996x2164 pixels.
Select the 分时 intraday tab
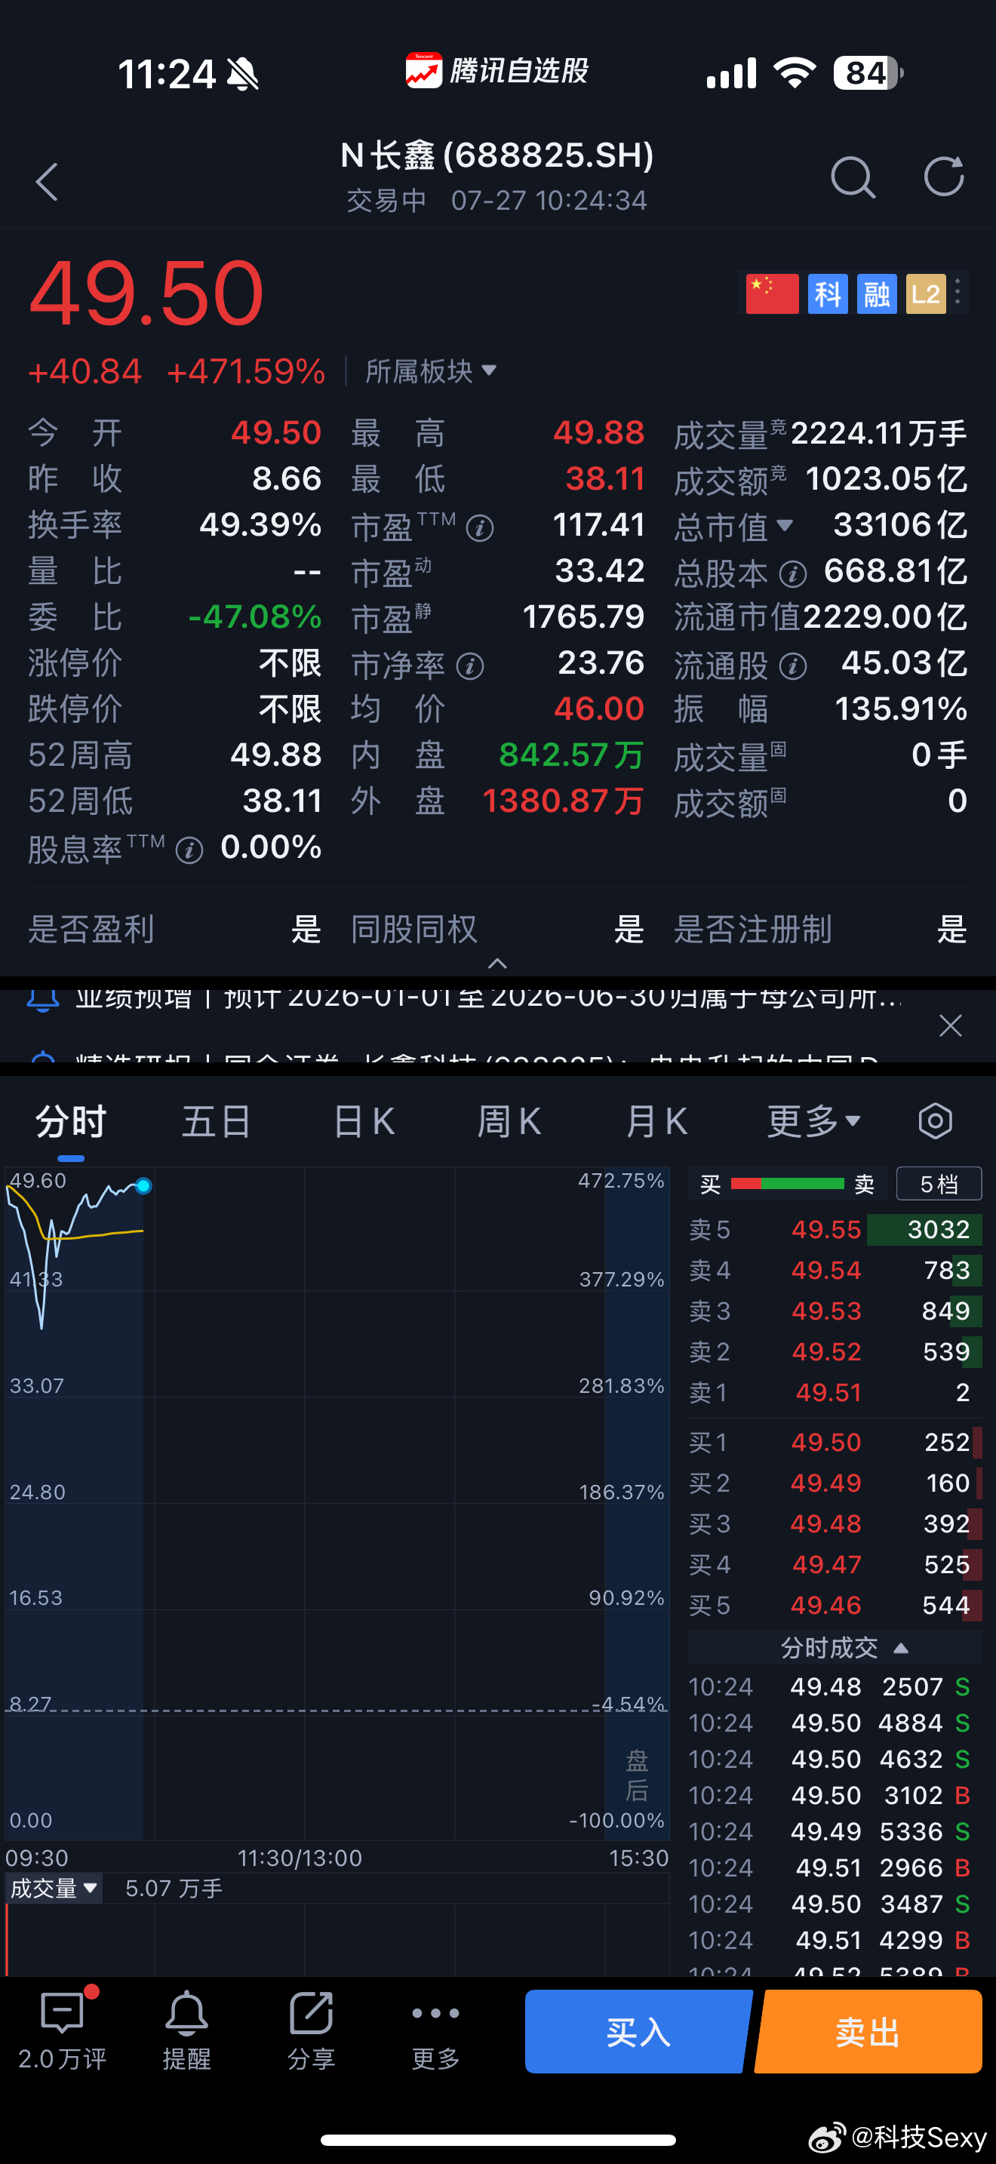(x=70, y=1121)
